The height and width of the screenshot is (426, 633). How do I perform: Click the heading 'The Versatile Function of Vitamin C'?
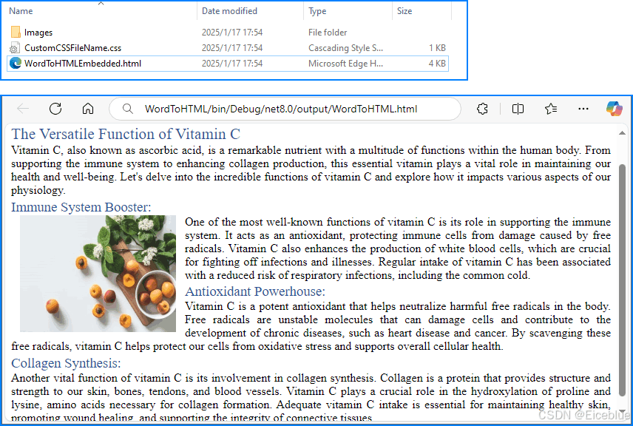(x=126, y=134)
